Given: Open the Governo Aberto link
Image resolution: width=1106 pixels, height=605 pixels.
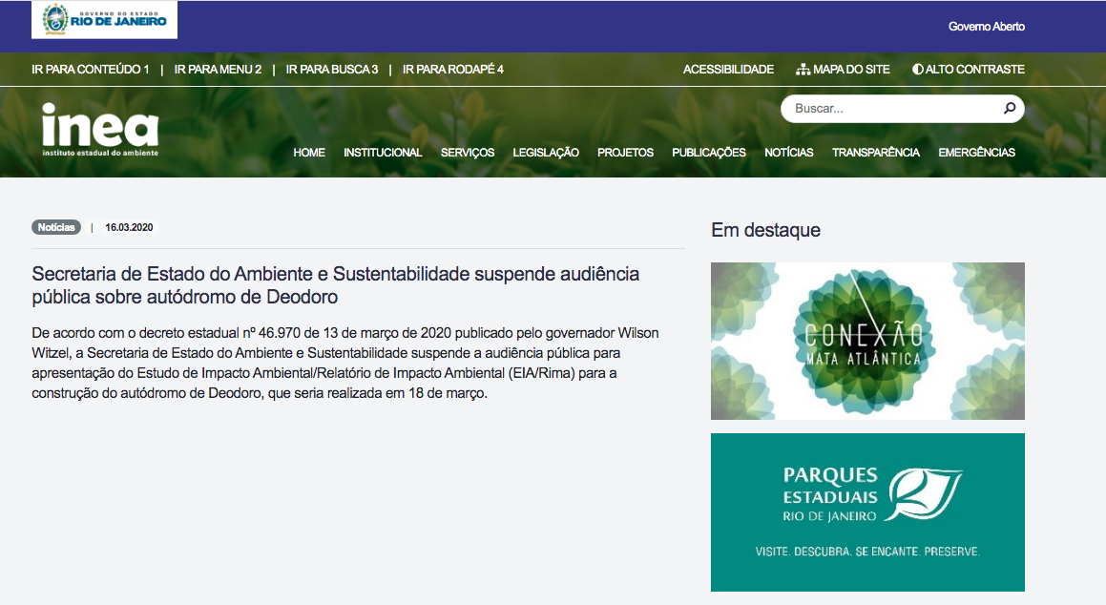Looking at the screenshot, I should (x=986, y=27).
